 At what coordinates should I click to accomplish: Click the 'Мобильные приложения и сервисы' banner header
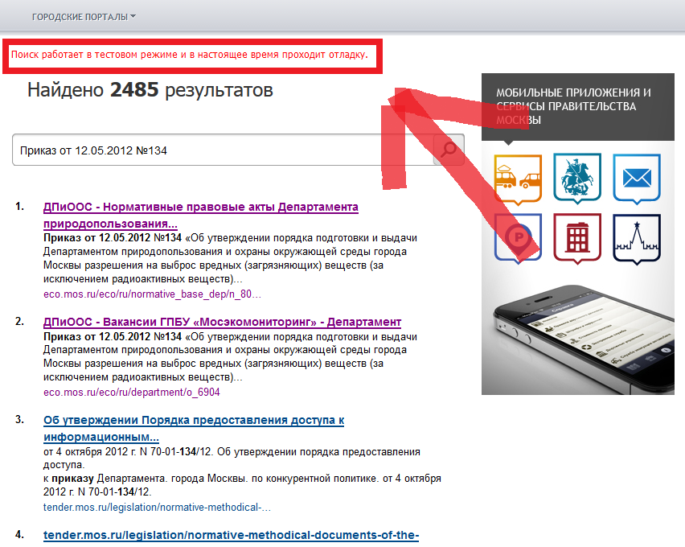(x=577, y=106)
